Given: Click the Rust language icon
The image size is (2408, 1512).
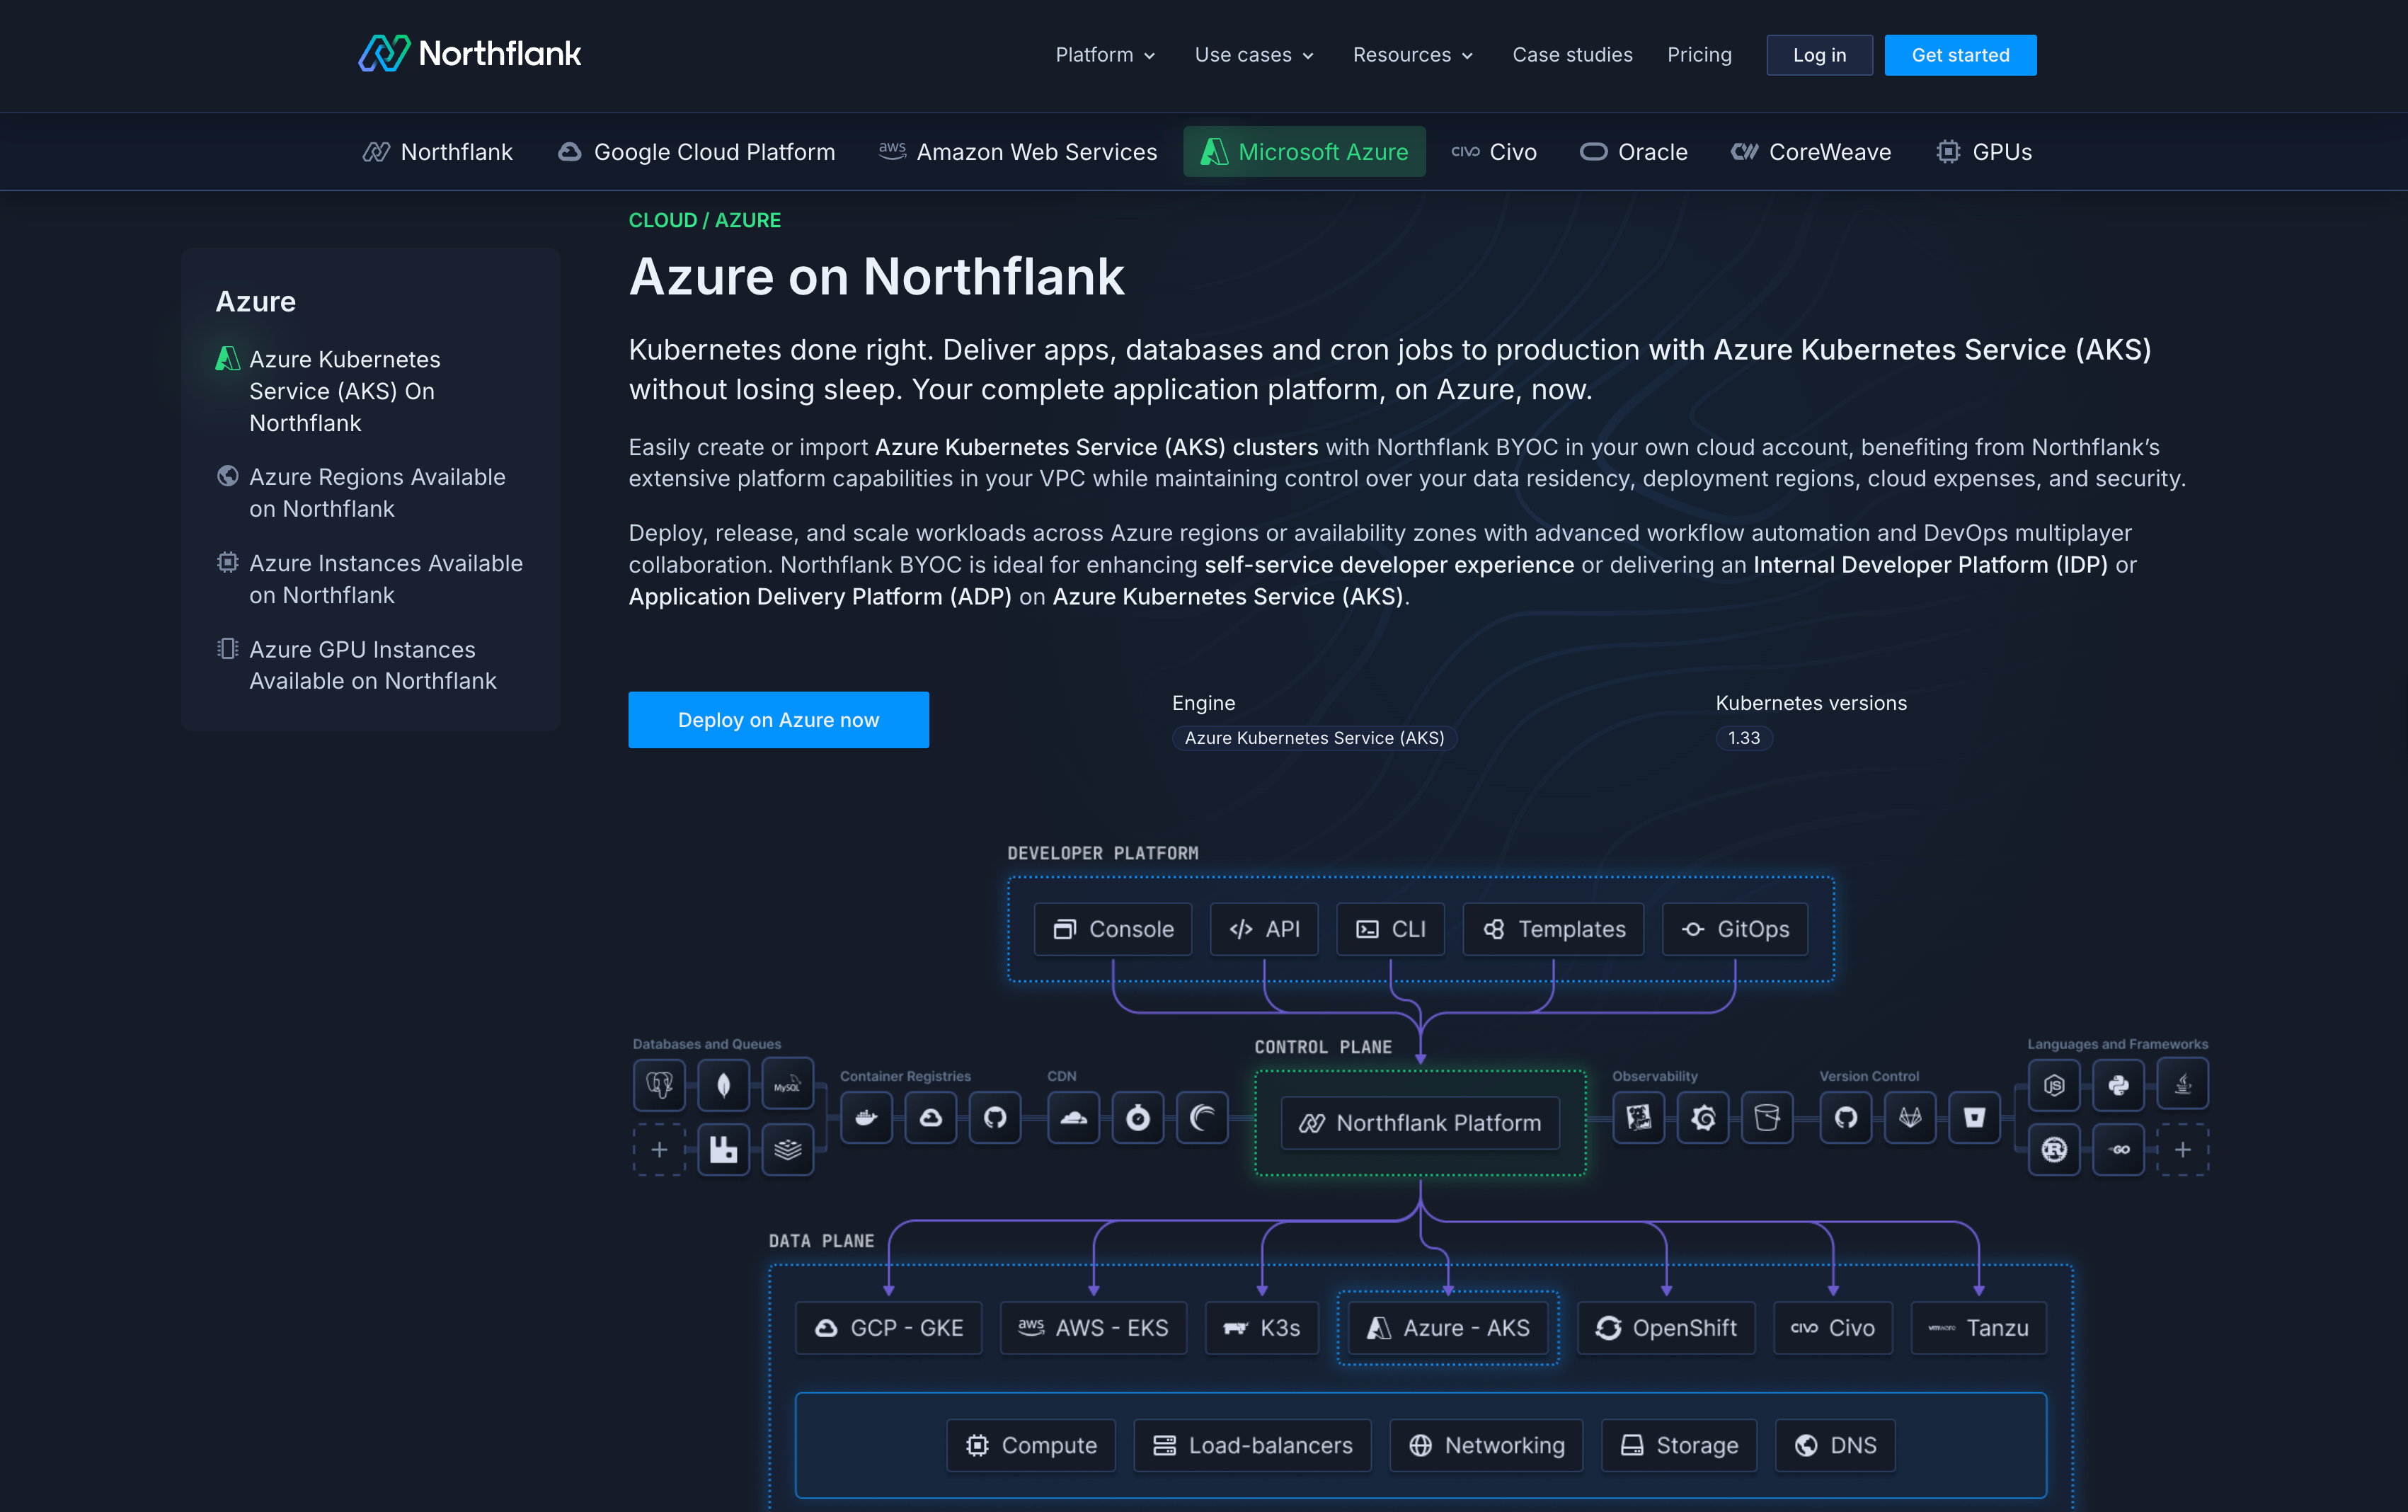Looking at the screenshot, I should point(2054,1149).
